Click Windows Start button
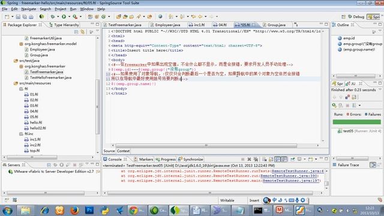The image size is (384, 216). (x=8, y=211)
